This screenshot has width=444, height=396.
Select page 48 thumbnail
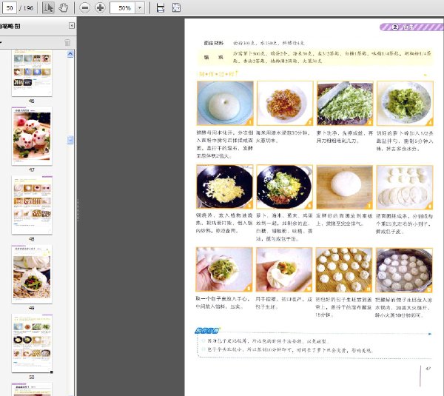point(32,205)
